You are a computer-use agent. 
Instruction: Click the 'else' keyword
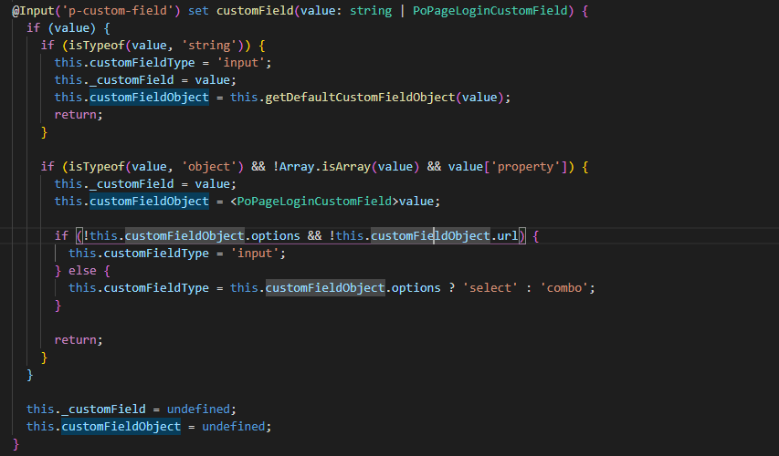(82, 271)
